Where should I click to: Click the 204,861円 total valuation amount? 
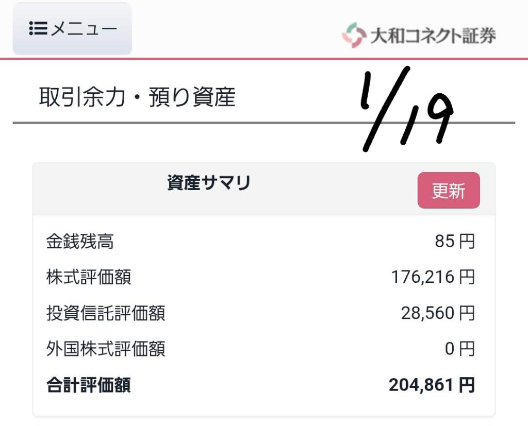tap(432, 385)
